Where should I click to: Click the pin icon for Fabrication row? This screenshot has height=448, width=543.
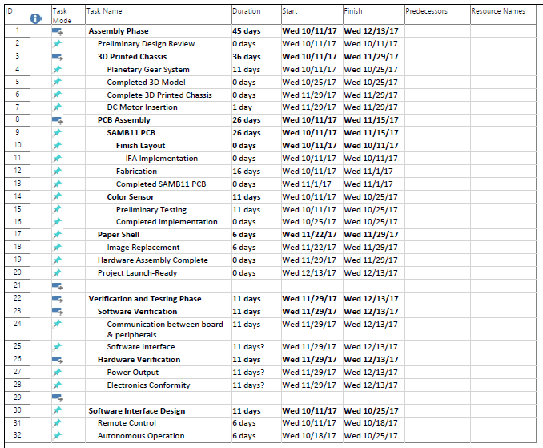pyautogui.click(x=58, y=171)
